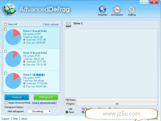Click the File Name field
The height and width of the screenshot is (121, 161).
pyautogui.click(x=117, y=100)
